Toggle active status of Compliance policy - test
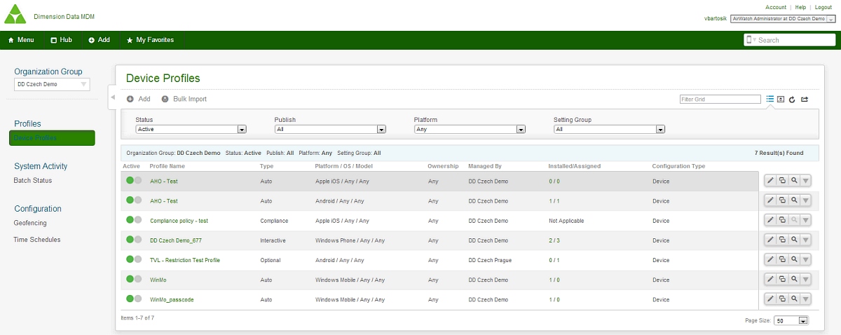The width and height of the screenshot is (841, 335). (x=134, y=219)
